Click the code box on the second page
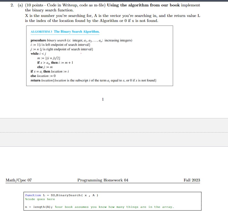 112,201
